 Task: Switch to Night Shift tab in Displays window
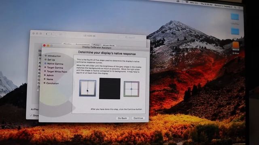click(x=109, y=45)
